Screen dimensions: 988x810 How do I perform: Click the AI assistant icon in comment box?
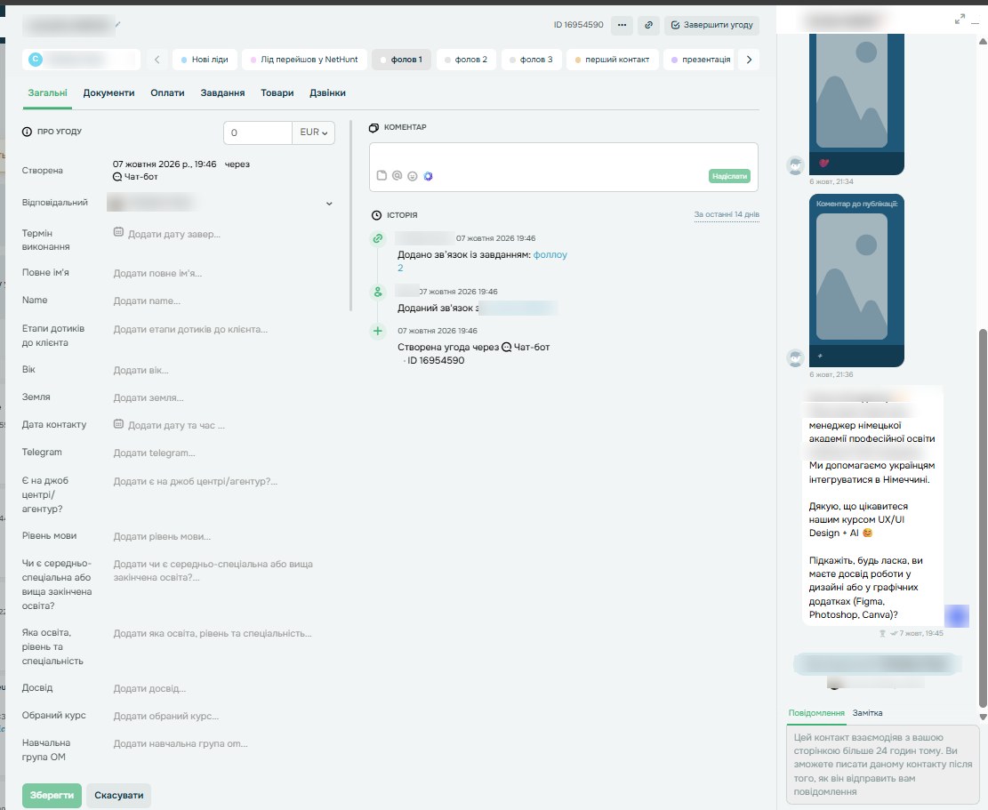428,176
